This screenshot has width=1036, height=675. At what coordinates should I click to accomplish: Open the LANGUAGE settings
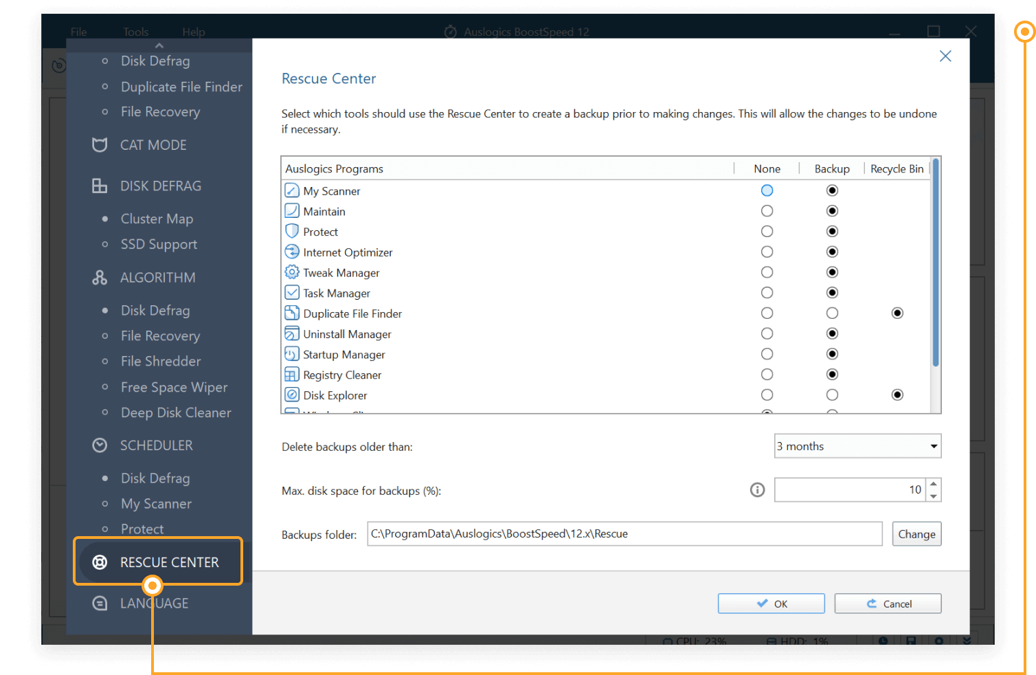point(154,604)
